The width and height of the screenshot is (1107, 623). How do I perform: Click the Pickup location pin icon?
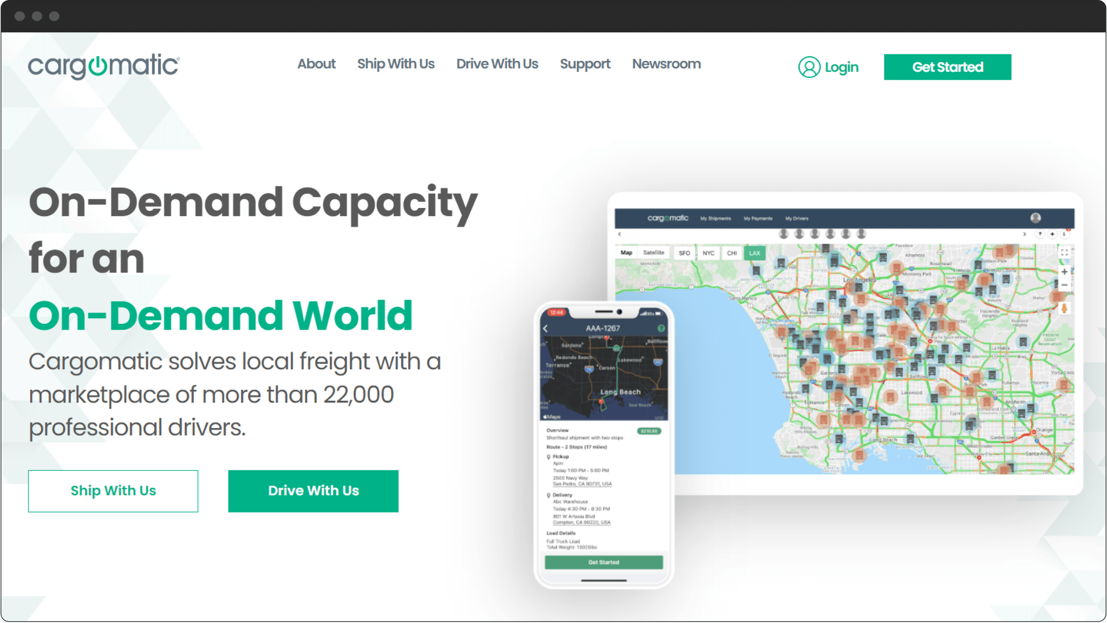point(548,457)
